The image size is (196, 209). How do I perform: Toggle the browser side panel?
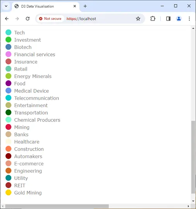(168, 19)
